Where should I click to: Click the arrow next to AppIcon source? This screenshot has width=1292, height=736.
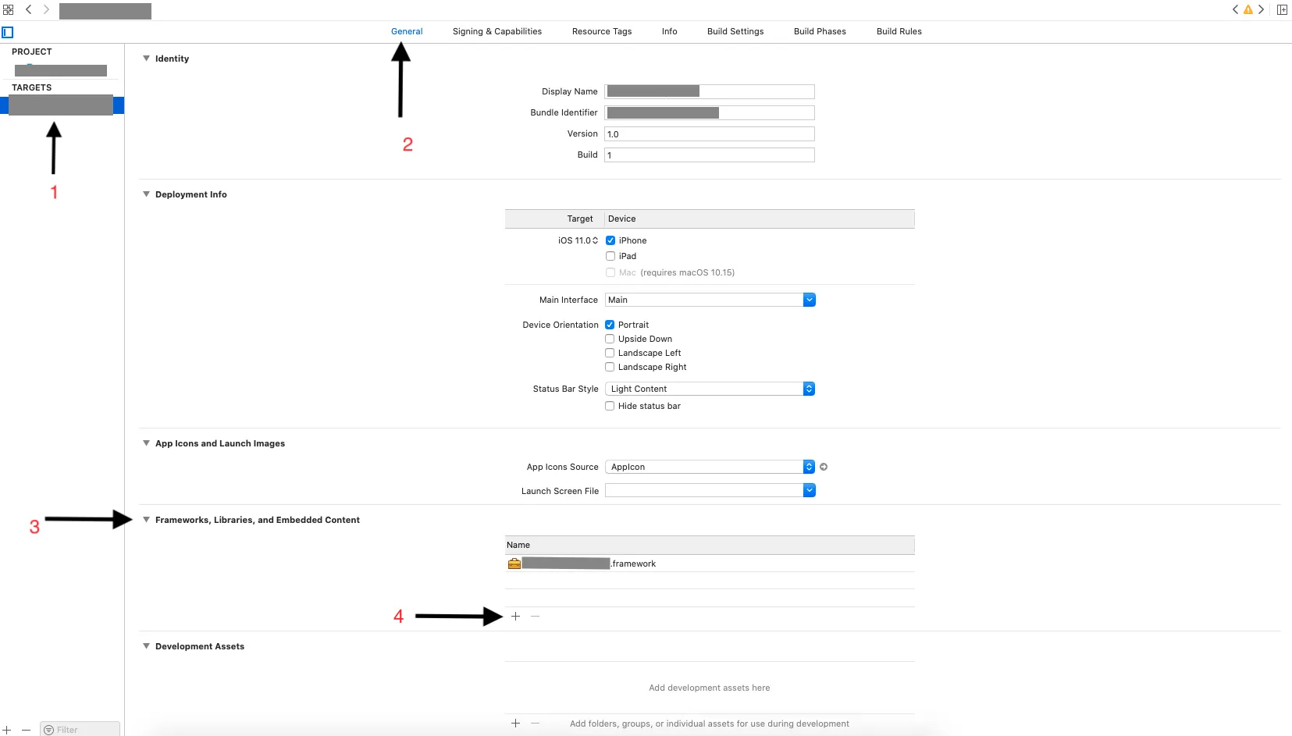pos(824,467)
